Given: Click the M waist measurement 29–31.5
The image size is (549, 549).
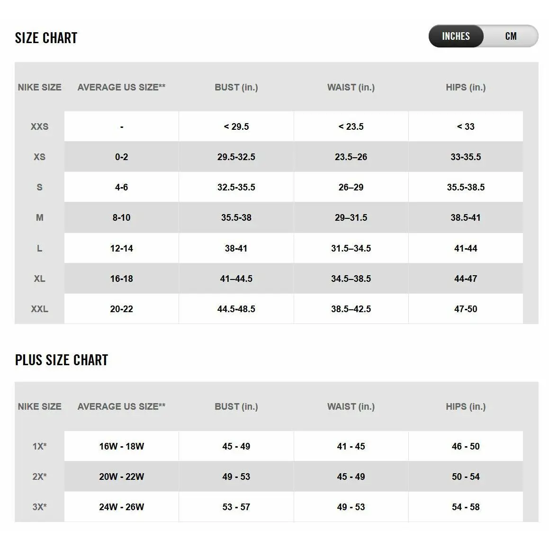Looking at the screenshot, I should tap(351, 217).
